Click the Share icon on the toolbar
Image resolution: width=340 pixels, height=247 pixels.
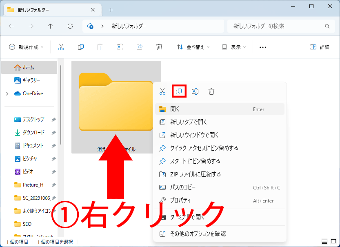click(139, 47)
